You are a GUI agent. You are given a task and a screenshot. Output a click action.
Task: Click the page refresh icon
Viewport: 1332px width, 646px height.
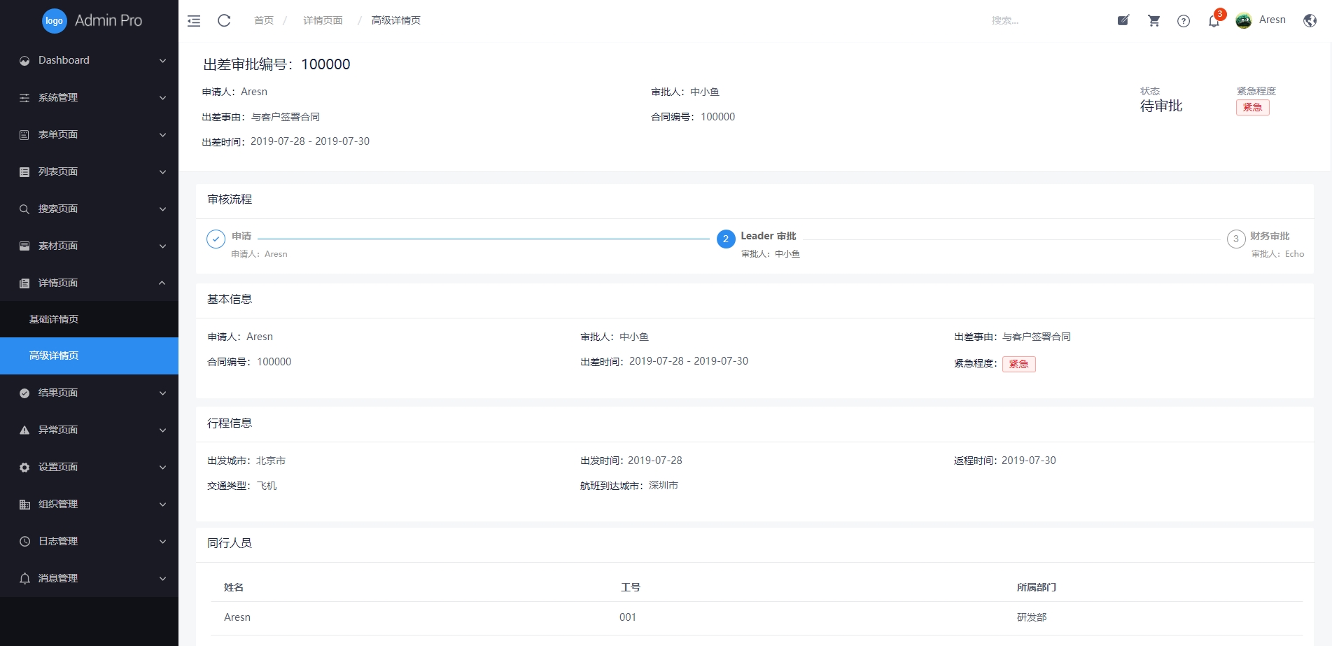[224, 21]
